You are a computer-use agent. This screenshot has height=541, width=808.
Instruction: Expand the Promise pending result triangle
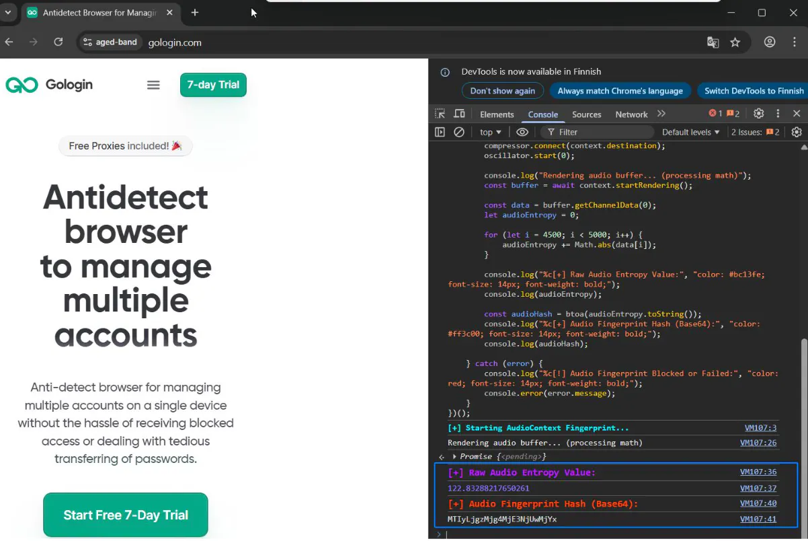455,457
